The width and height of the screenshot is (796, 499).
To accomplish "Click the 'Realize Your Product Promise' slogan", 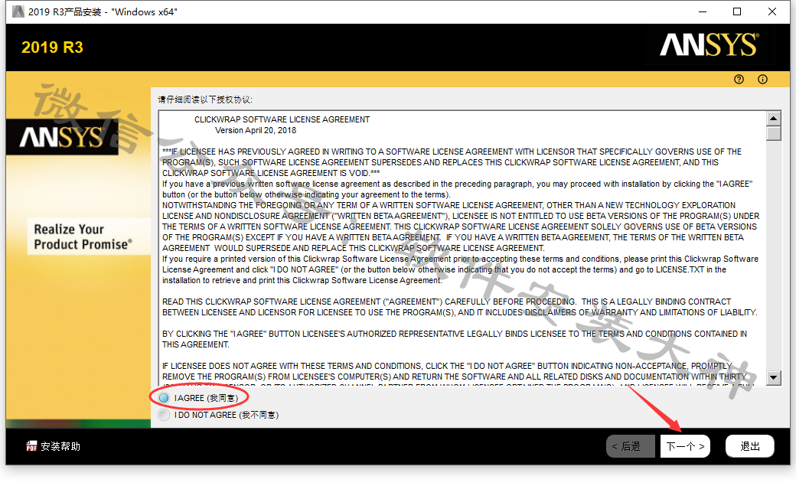I will (83, 236).
